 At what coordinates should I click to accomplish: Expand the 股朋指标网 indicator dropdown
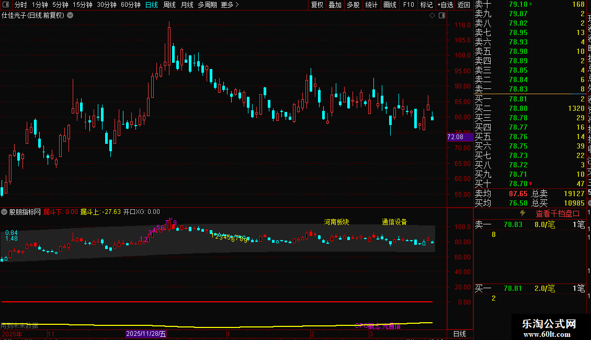click(x=4, y=212)
